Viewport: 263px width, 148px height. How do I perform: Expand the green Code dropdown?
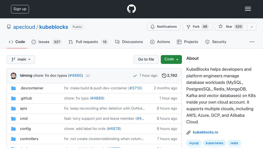click(171, 59)
